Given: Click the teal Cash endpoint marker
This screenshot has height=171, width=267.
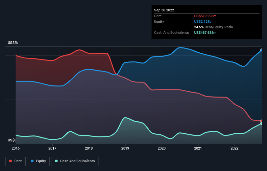Looking at the screenshot, I should click(261, 123).
